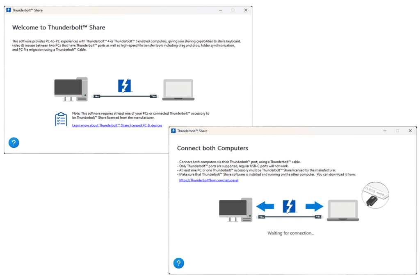Open the Thunderbolt Share licensed PC & devices link
The width and height of the screenshot is (420, 280).
pyautogui.click(x=117, y=125)
